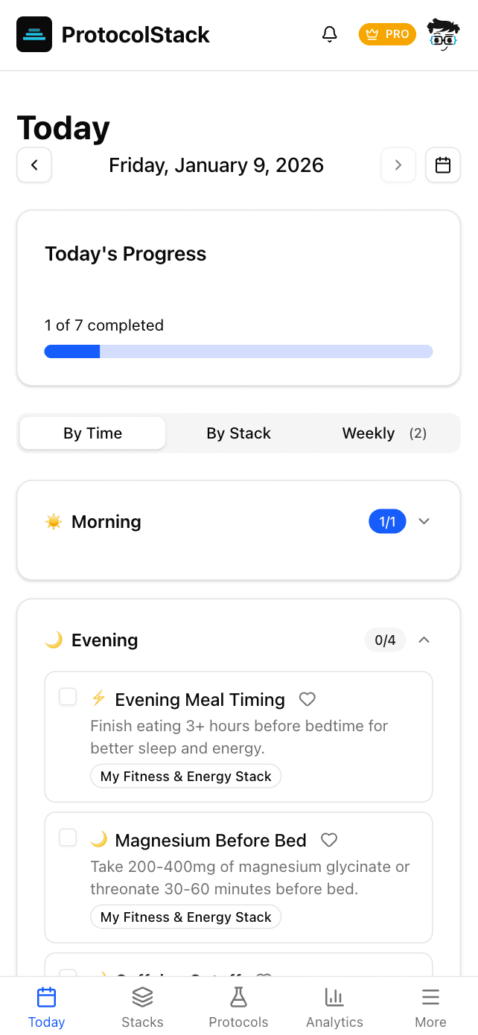Image resolution: width=478 pixels, height=1035 pixels.
Task: Click today's progress bar
Action: [238, 351]
